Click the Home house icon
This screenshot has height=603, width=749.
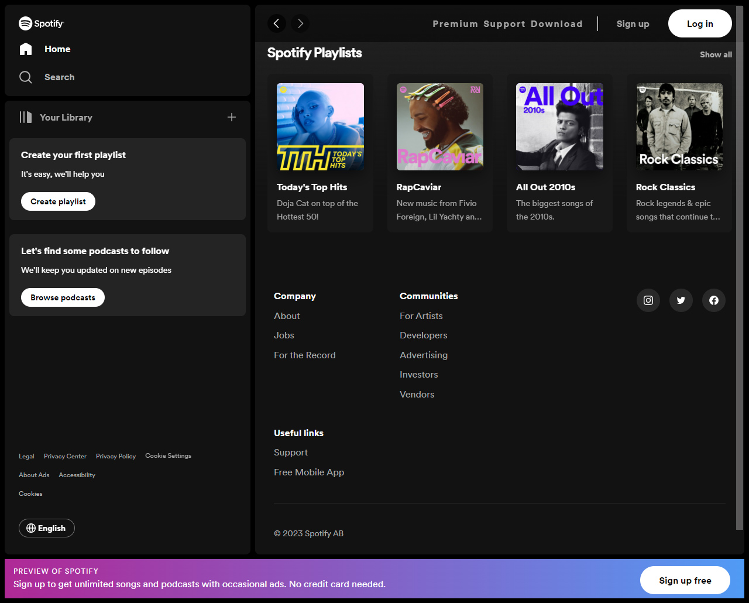pos(26,49)
